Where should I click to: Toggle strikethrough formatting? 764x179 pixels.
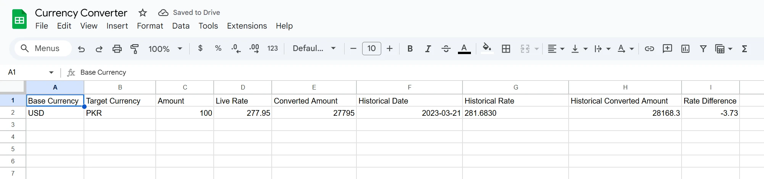pos(446,49)
